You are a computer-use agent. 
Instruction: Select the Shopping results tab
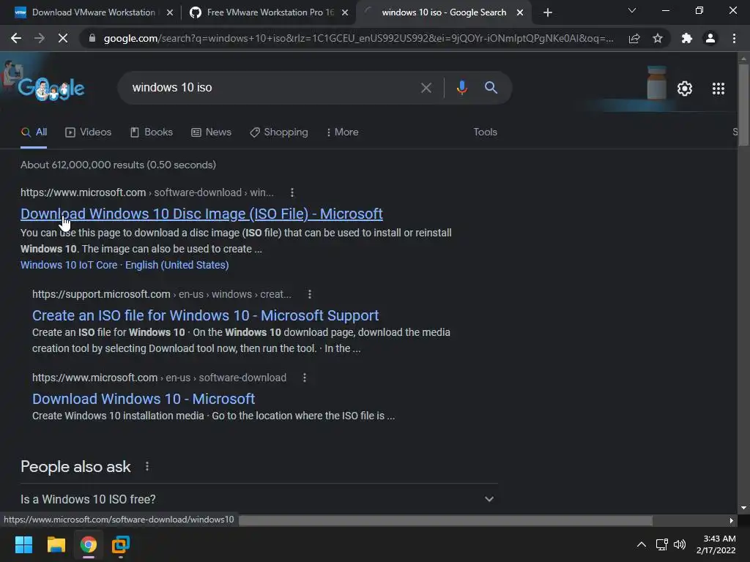(279, 132)
